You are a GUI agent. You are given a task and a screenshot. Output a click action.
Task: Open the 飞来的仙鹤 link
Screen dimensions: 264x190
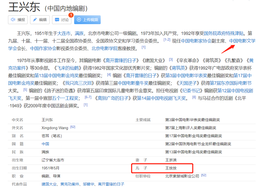click(x=68, y=68)
